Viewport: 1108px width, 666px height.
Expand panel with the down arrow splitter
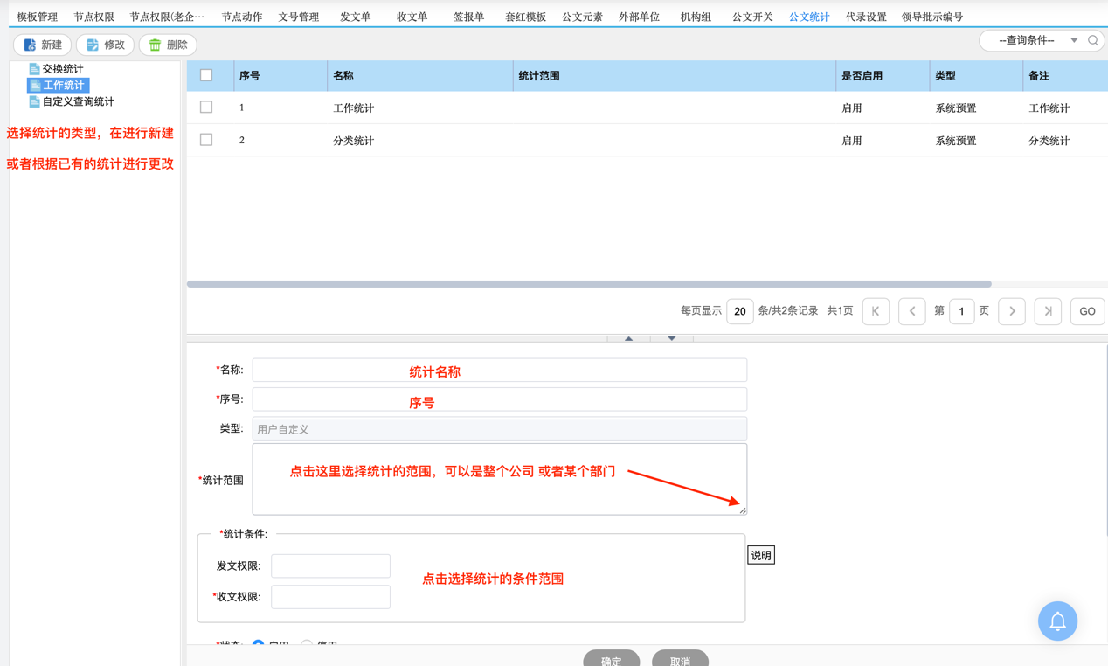pyautogui.click(x=671, y=338)
